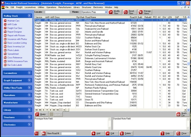Viewport: 191px width, 137px height.
Task: Click the New Road # icon button
Action: point(44,133)
